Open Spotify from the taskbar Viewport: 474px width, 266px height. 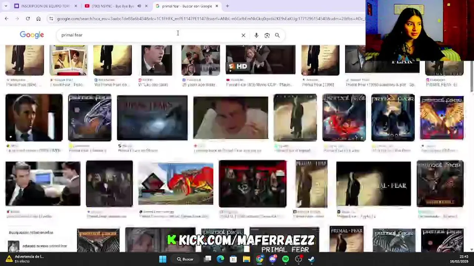tap(286, 259)
